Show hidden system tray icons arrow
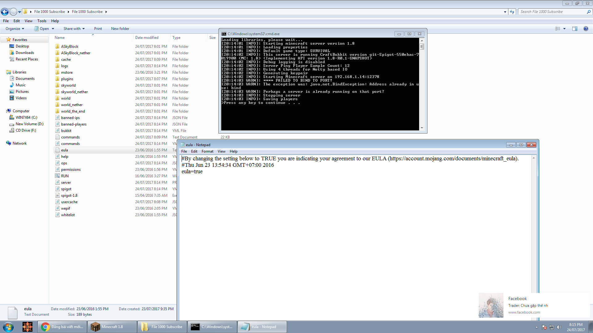Viewport: 593px width, 333px height. click(x=536, y=327)
